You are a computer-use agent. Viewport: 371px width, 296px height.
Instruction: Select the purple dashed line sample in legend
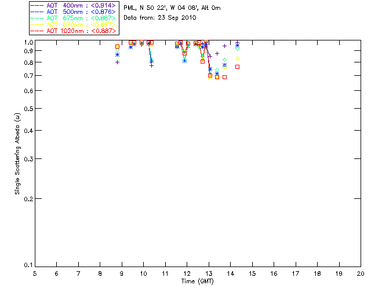(37, 5)
